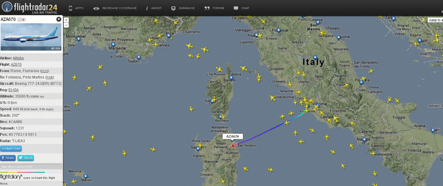Open the ABOUT menu
The image size is (443, 186).
154,8
